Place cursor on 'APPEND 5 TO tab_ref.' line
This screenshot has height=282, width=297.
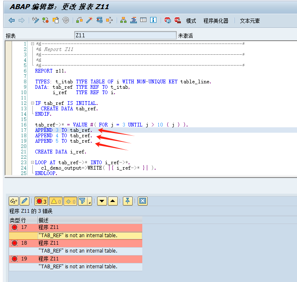click(63, 141)
